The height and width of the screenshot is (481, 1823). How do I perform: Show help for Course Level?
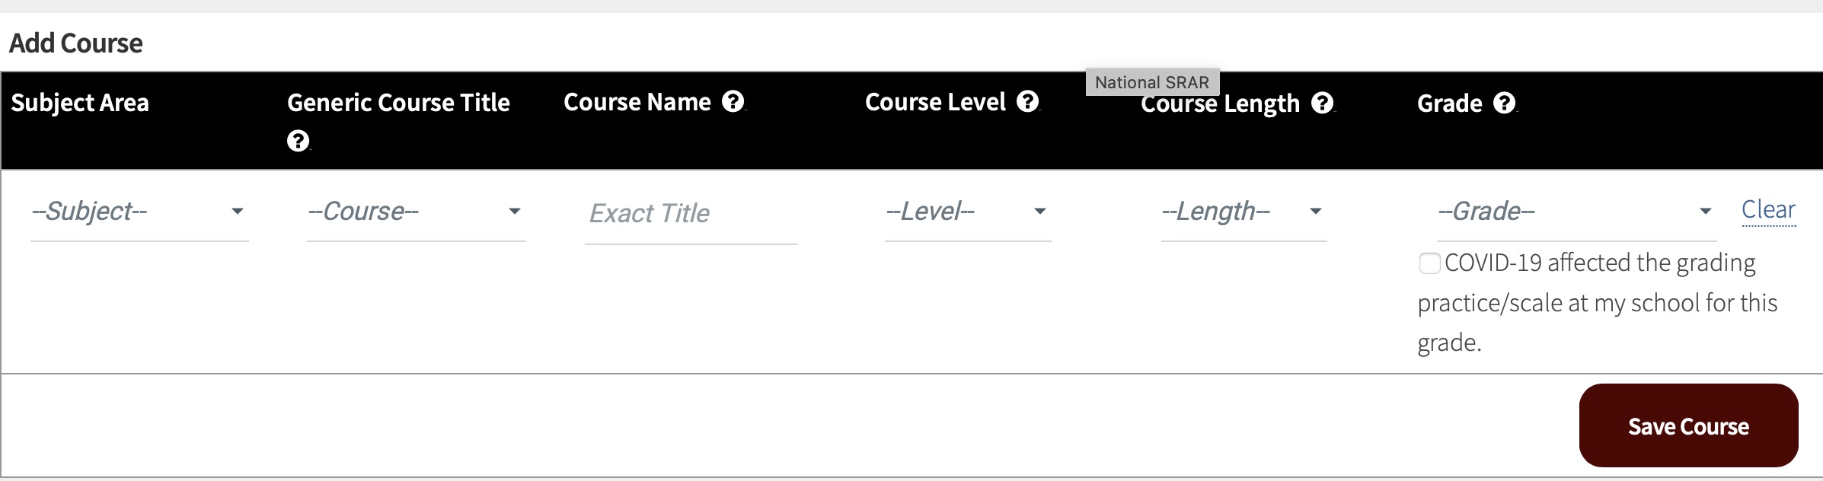tap(1027, 101)
